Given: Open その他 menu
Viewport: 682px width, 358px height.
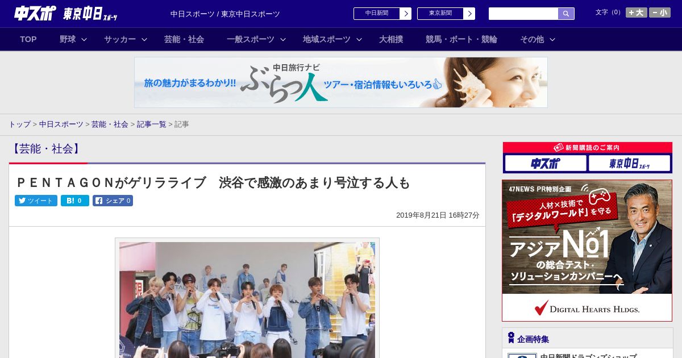Looking at the screenshot, I should (532, 39).
